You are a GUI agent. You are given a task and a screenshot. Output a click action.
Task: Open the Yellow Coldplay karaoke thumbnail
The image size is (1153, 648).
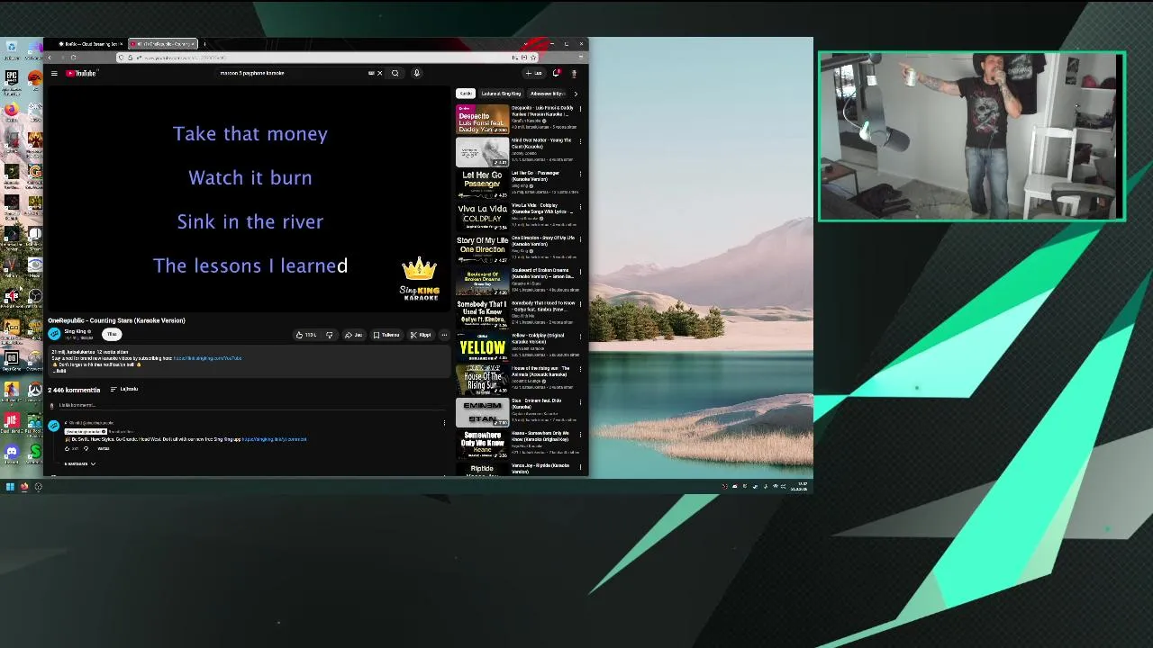coord(482,346)
